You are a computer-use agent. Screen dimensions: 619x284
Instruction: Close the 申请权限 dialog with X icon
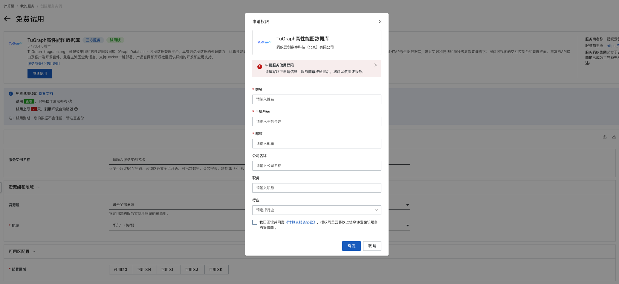(x=380, y=22)
